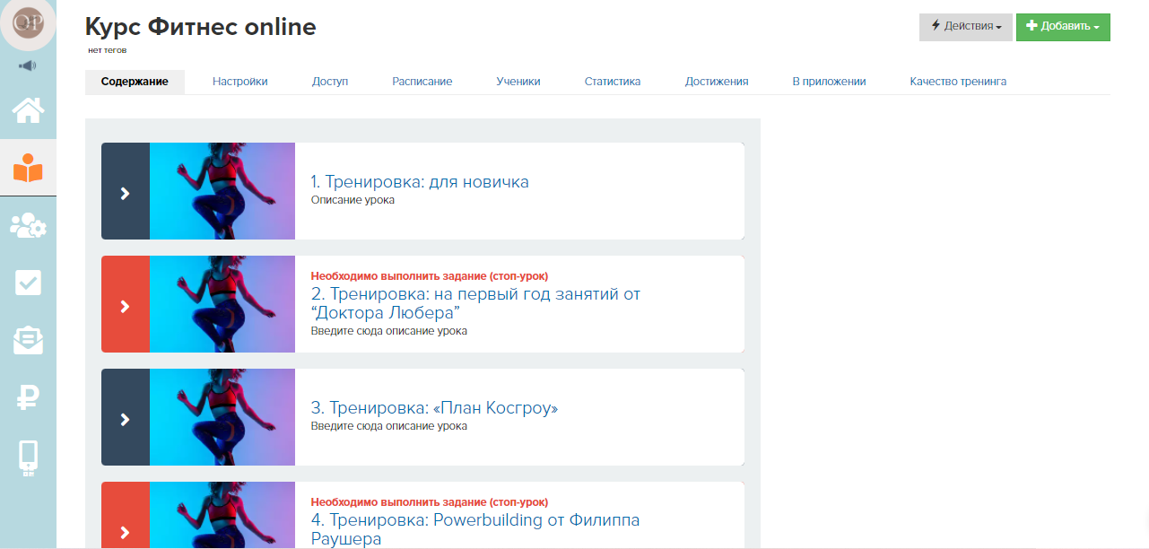The image size is (1149, 549).
Task: Switch to the Настройки tab
Action: [238, 81]
